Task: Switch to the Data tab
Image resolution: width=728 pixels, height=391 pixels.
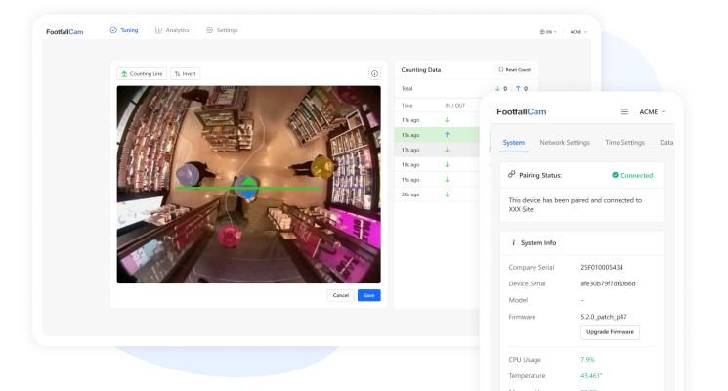Action: pos(666,143)
